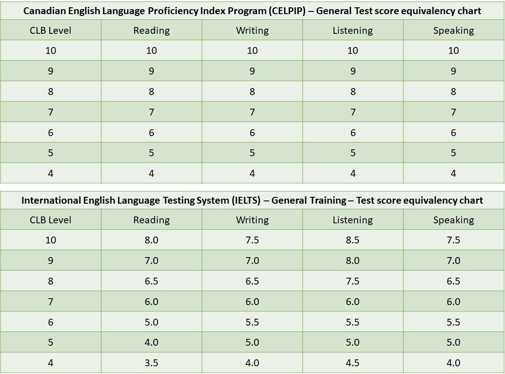Click IELTS Reading score 3.5
Viewport: 505px width, 374px height.
[x=151, y=363]
